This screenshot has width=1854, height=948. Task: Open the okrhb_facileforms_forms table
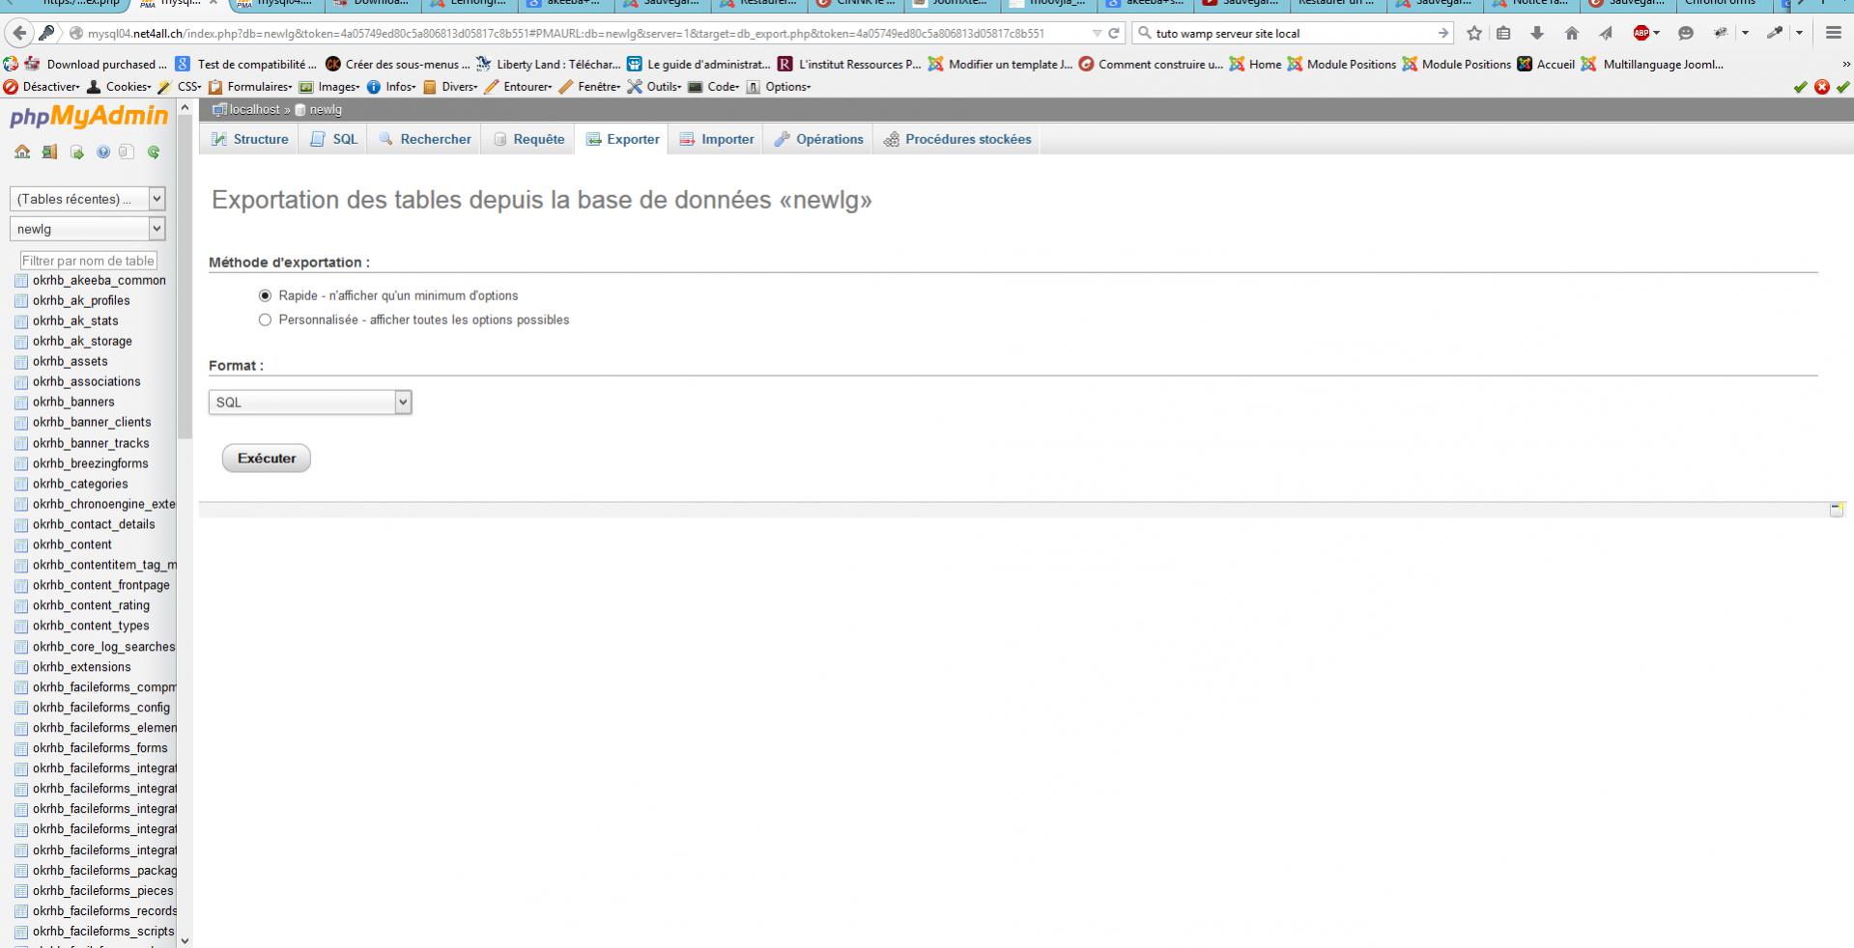[100, 748]
